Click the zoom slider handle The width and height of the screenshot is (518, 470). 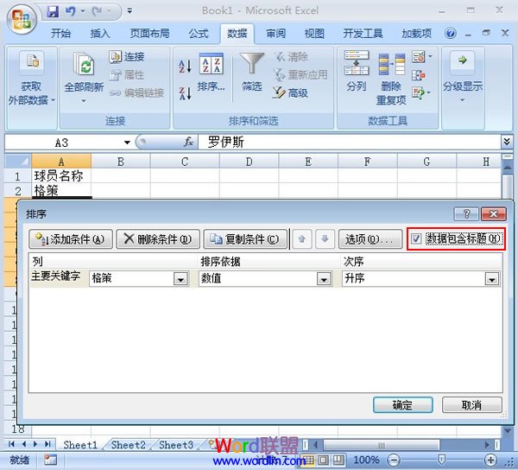coord(441,460)
